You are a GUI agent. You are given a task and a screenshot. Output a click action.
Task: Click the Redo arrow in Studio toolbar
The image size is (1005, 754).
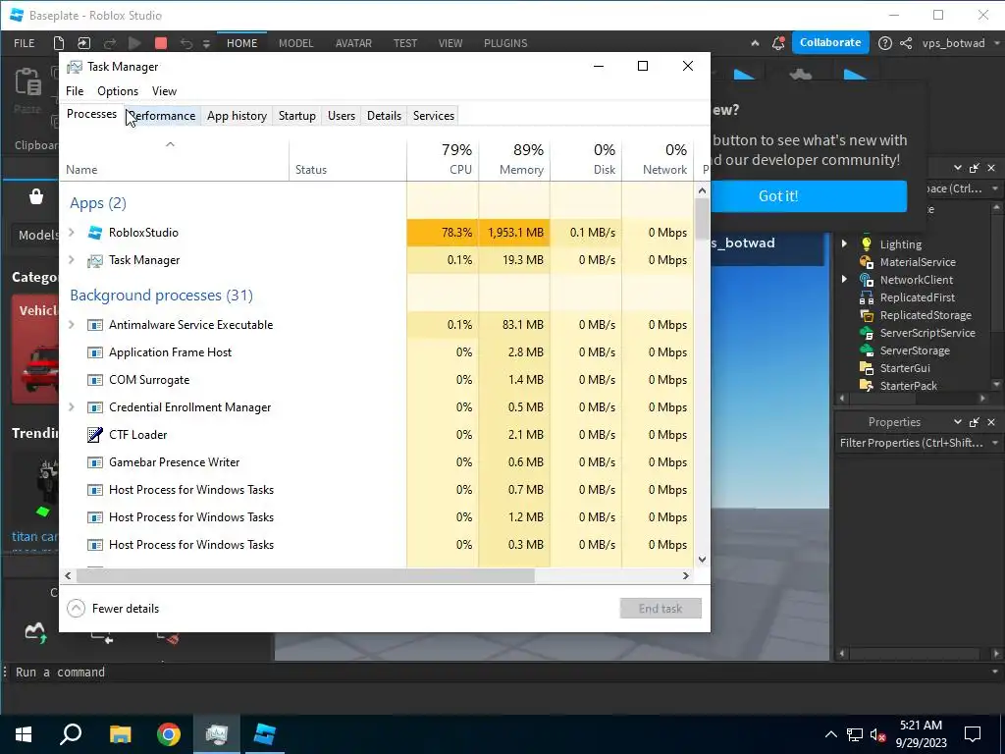(x=110, y=43)
